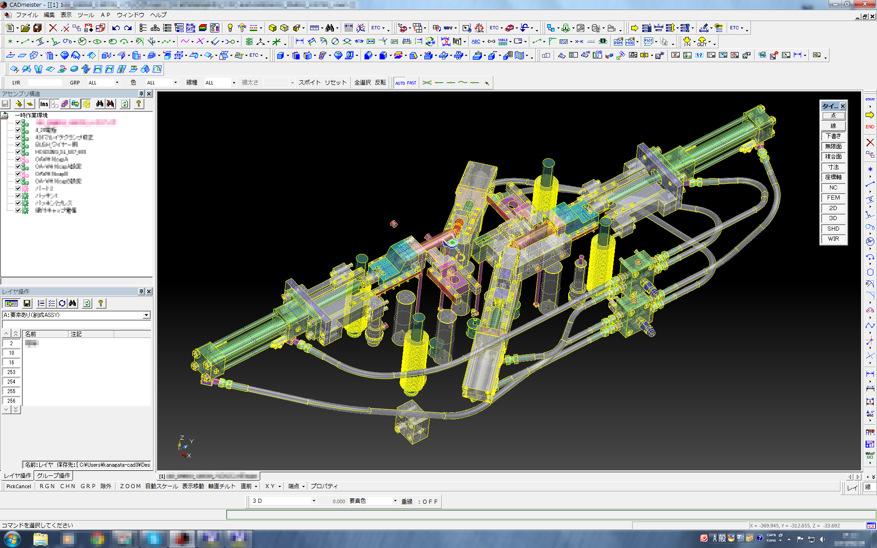Open the Windows Start menu orb

point(12,539)
